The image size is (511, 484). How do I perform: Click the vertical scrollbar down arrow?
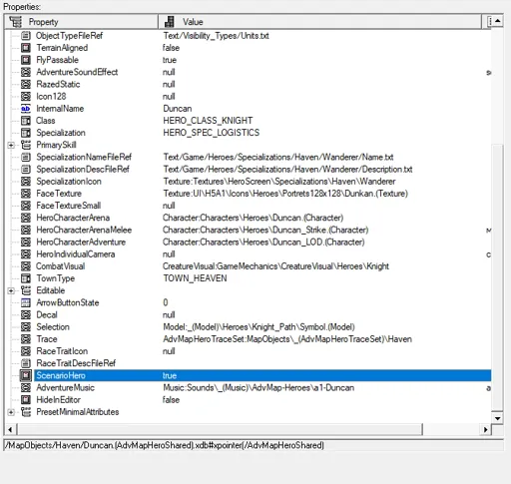497,418
